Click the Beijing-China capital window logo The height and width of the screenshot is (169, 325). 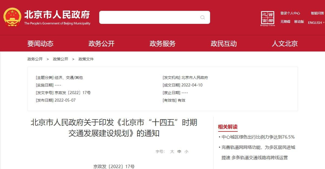(x=268, y=19)
